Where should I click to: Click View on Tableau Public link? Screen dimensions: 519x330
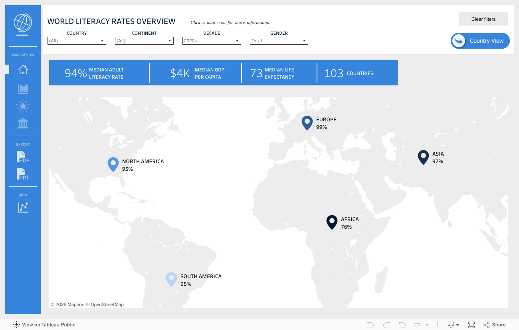(44, 325)
